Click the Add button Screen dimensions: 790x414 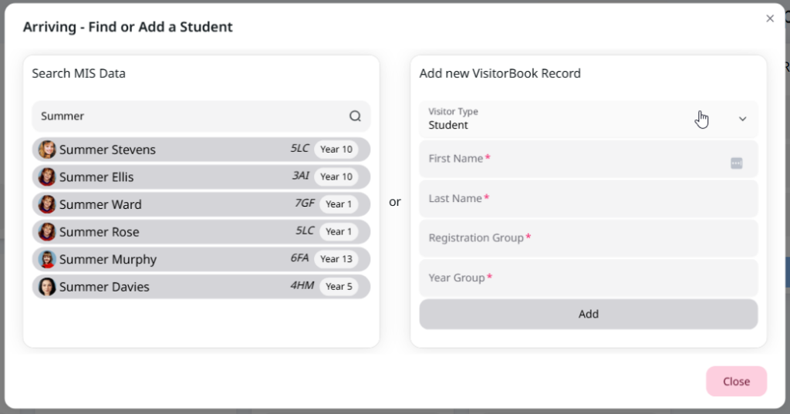[589, 315]
